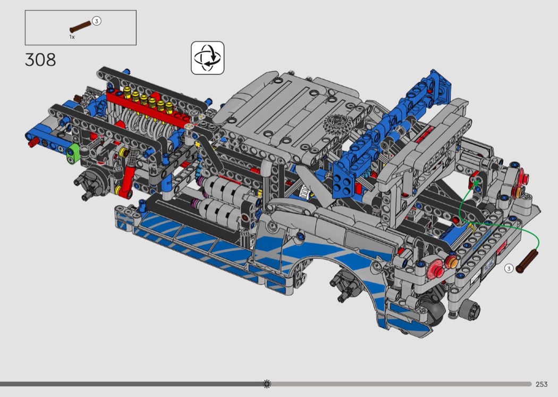Click step number 308
This screenshot has width=558, height=397.
coord(40,60)
